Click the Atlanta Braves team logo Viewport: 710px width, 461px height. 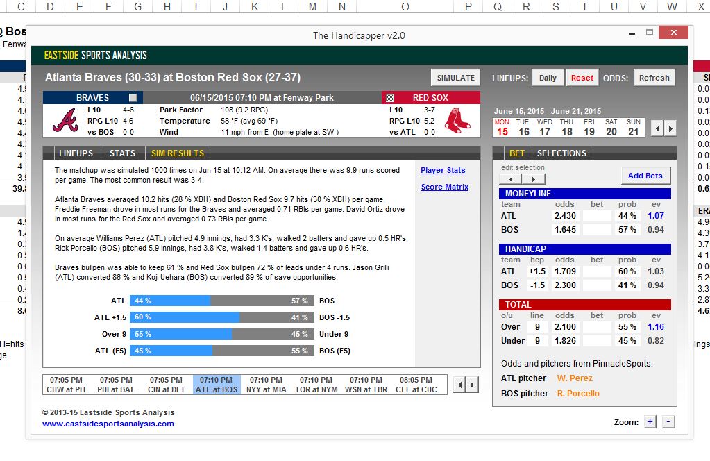[65, 121]
